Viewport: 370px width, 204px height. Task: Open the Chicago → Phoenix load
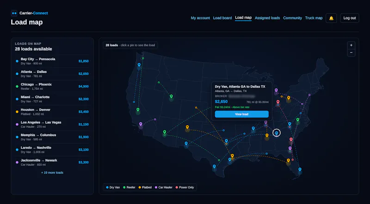click(x=52, y=86)
